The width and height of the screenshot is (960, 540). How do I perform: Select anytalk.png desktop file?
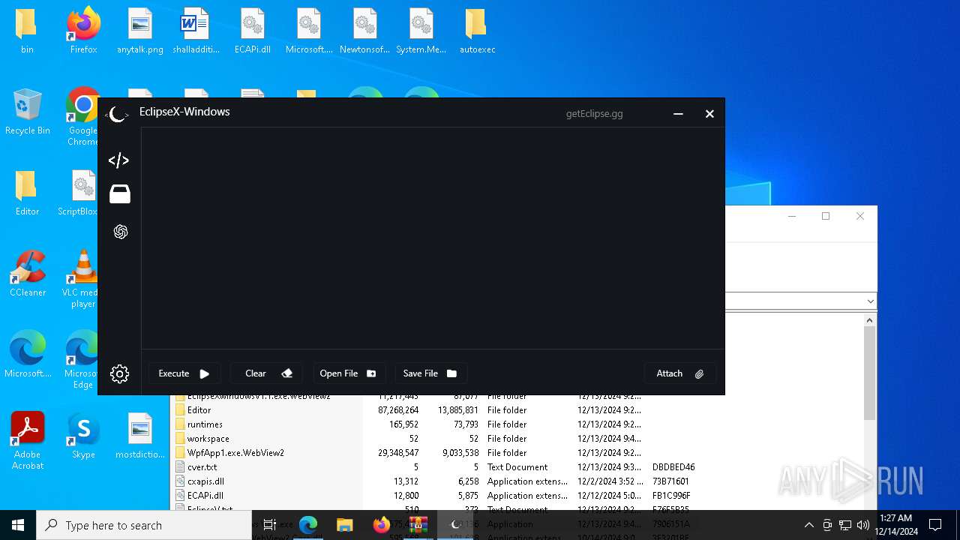140,31
